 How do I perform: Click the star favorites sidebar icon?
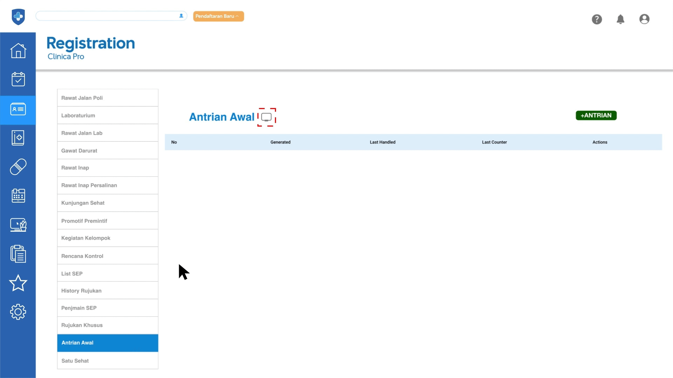[x=18, y=283]
